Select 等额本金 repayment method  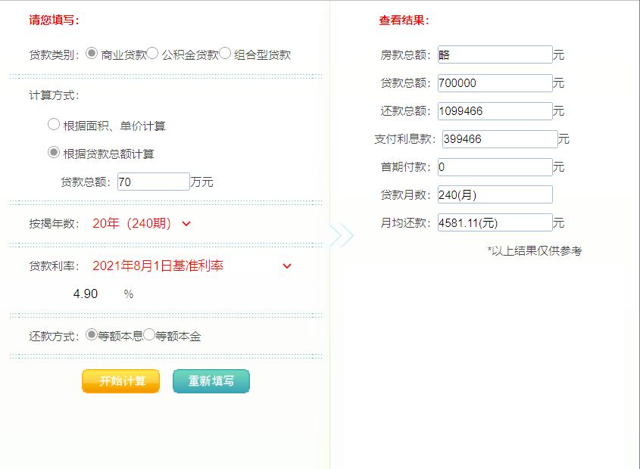point(148,334)
